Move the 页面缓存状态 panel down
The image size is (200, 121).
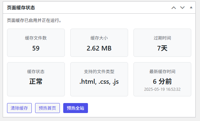182,8
